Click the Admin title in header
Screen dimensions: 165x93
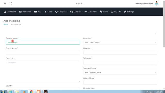pos(79,3)
